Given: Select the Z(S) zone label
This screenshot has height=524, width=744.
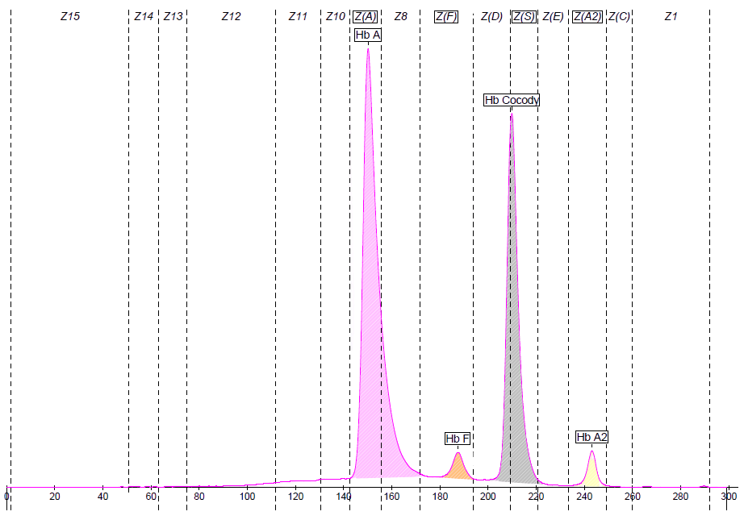Looking at the screenshot, I should (524, 16).
